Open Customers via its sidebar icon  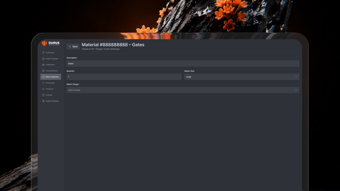coord(43,53)
